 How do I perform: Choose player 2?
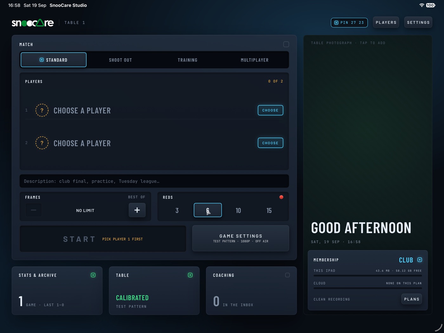point(271,143)
